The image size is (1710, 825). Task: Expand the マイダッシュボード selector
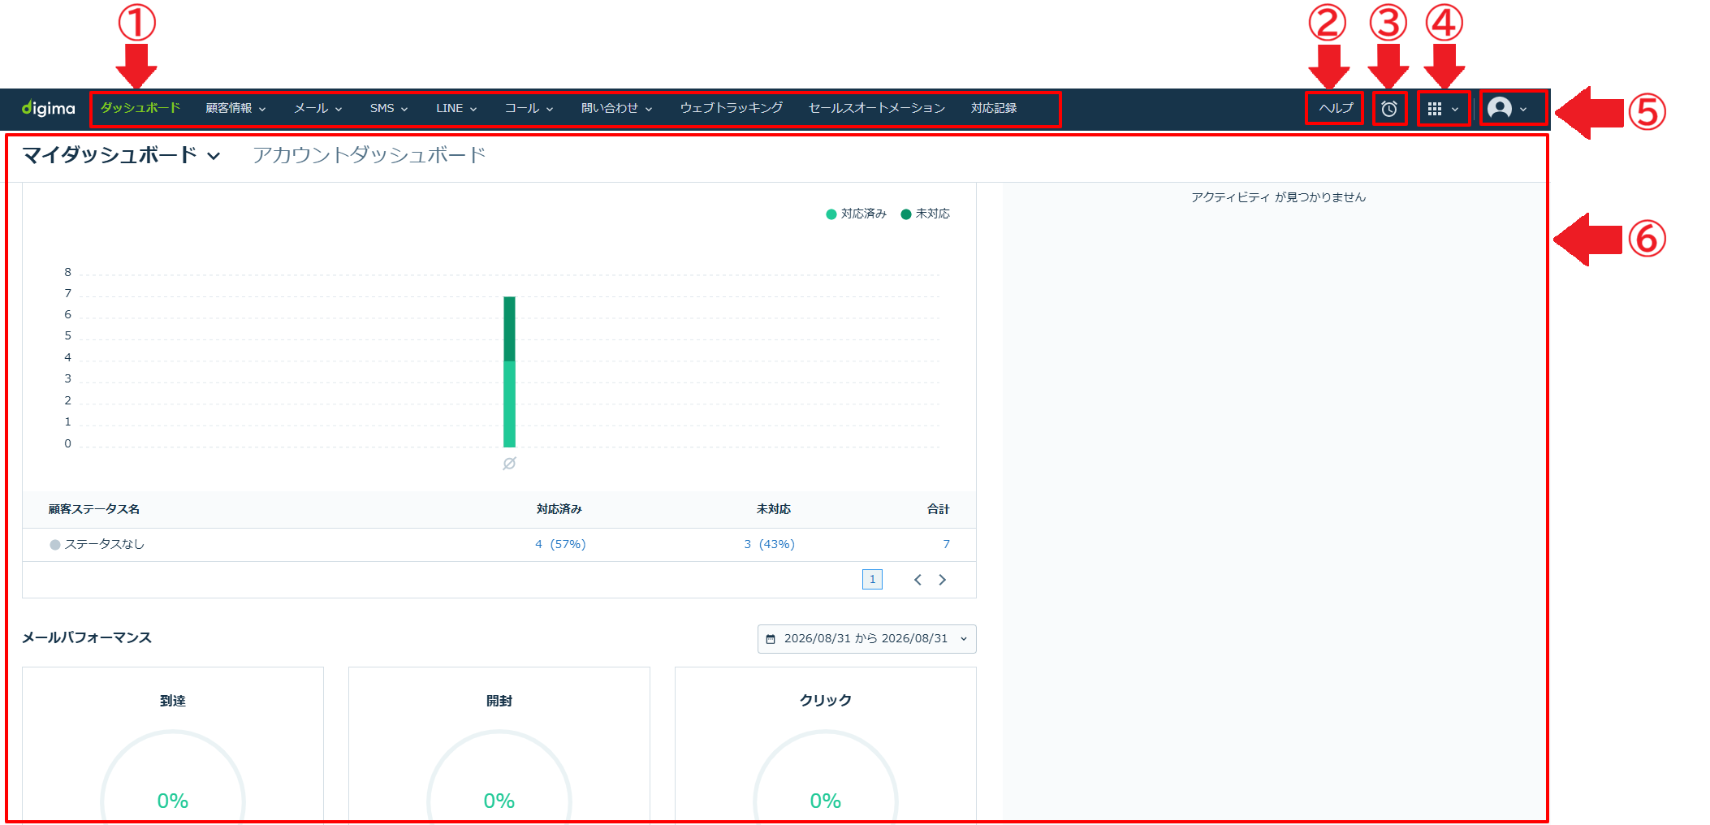(x=121, y=155)
